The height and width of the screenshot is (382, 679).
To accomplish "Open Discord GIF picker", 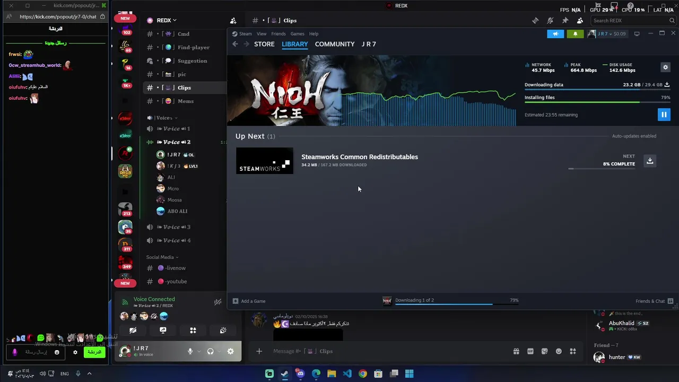I will 530,351.
